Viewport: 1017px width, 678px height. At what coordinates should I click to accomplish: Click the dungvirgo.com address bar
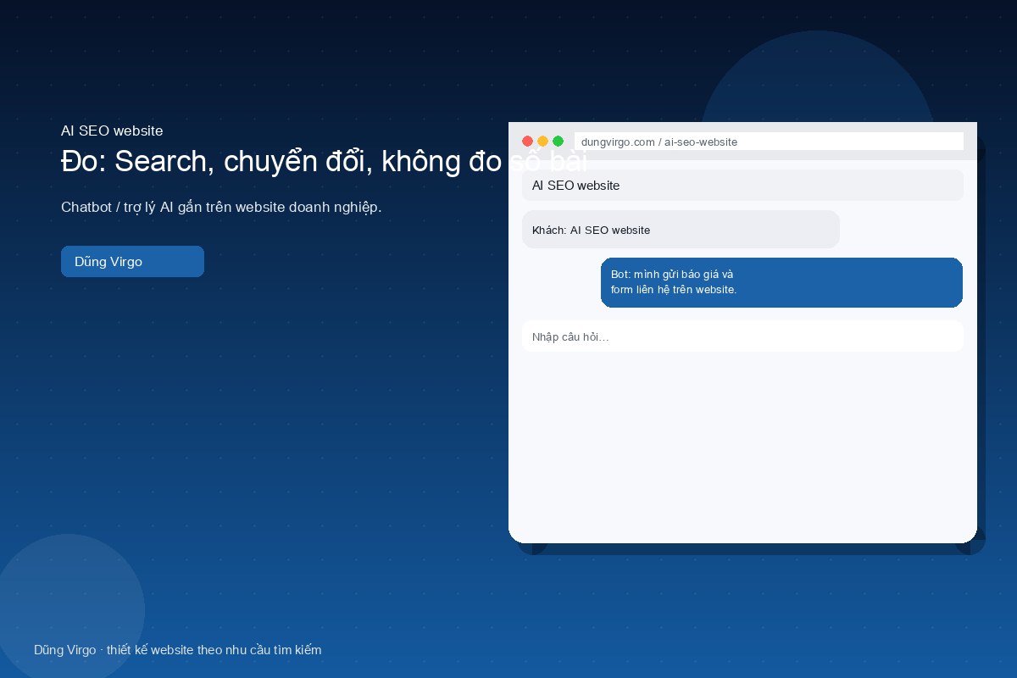[769, 142]
